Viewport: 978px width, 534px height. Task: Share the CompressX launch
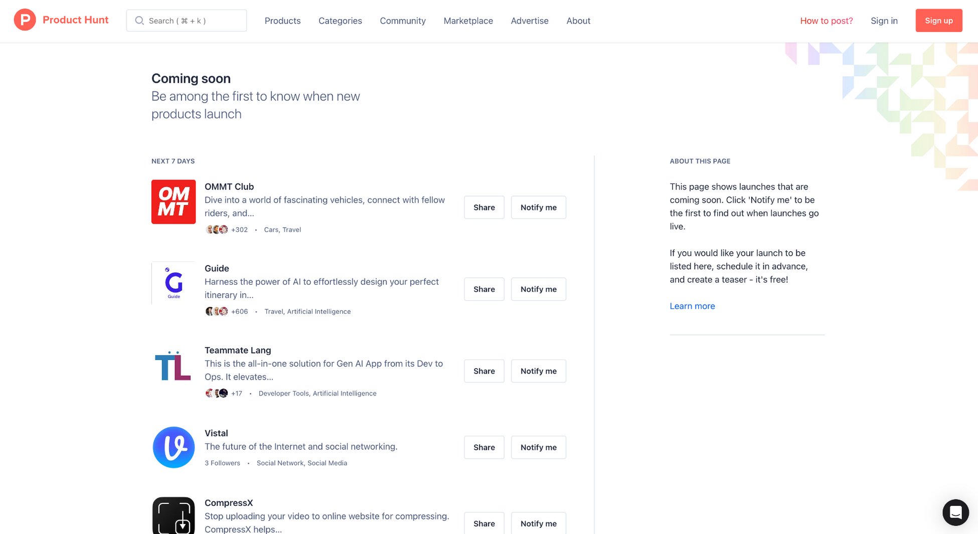pyautogui.click(x=484, y=523)
